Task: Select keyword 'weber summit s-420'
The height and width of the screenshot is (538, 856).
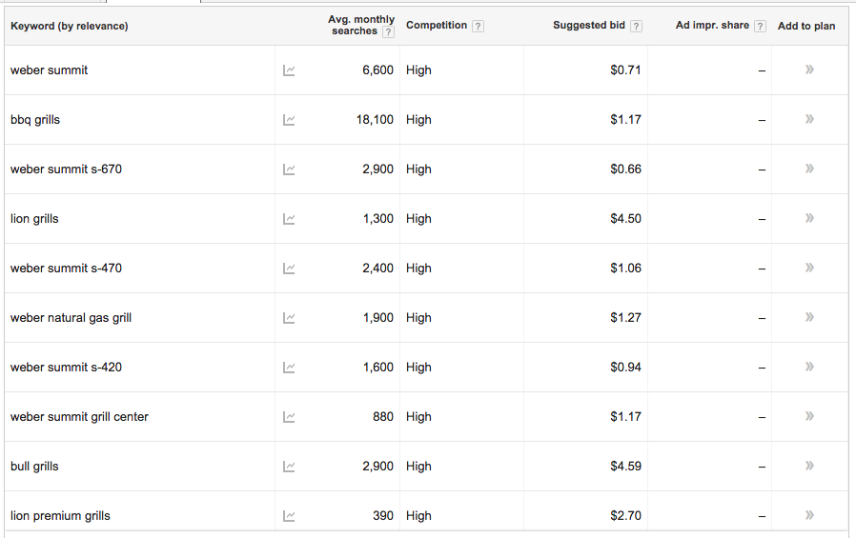Action: (66, 368)
